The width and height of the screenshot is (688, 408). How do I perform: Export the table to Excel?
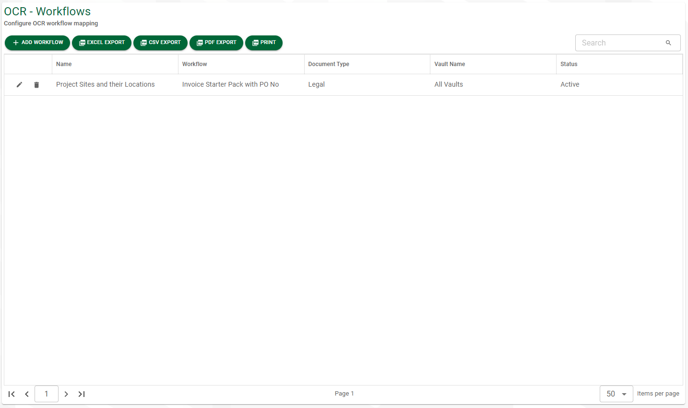coord(102,43)
